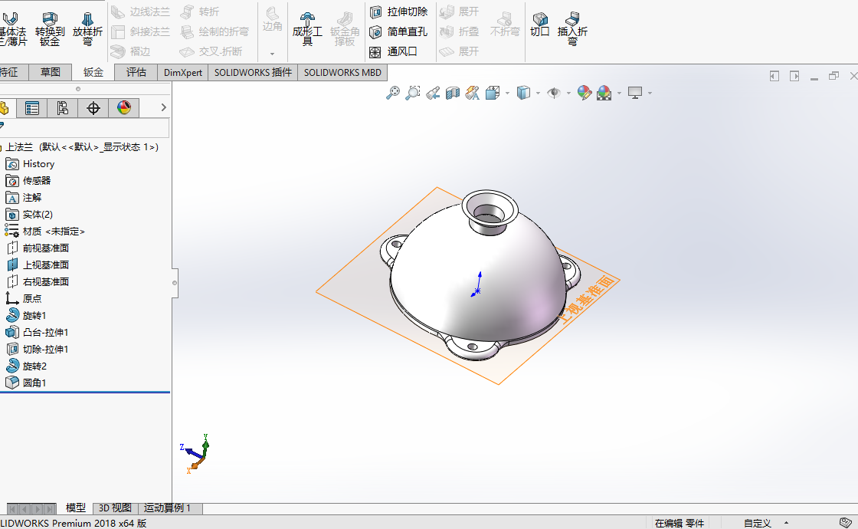This screenshot has height=529, width=858.
Task: Select 前视基准面 front plane
Action: pos(38,248)
